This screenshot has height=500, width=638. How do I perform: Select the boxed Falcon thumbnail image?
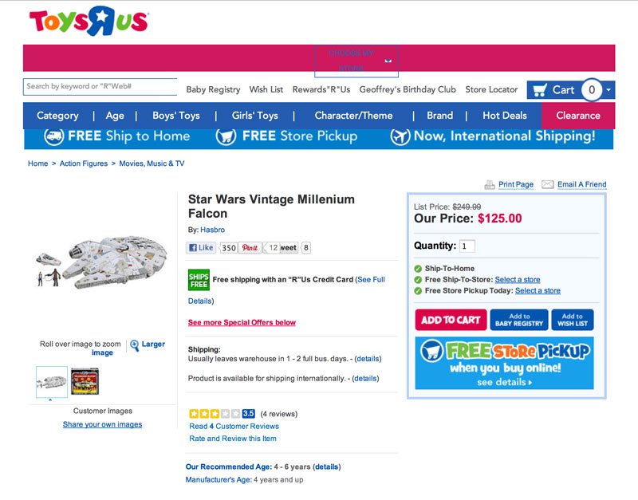tap(85, 381)
